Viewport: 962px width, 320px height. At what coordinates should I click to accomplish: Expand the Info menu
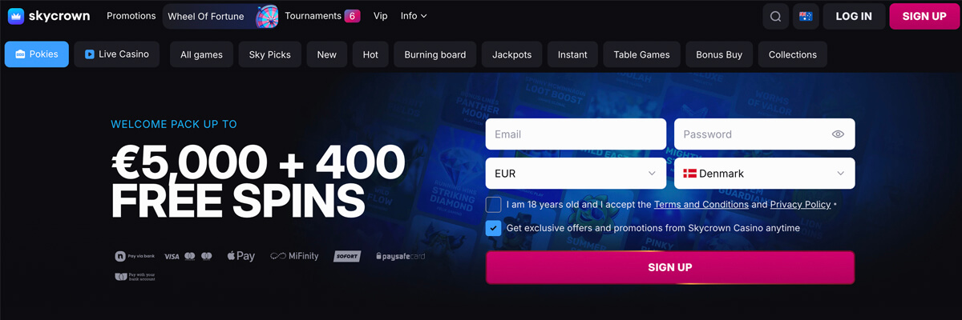pos(414,16)
